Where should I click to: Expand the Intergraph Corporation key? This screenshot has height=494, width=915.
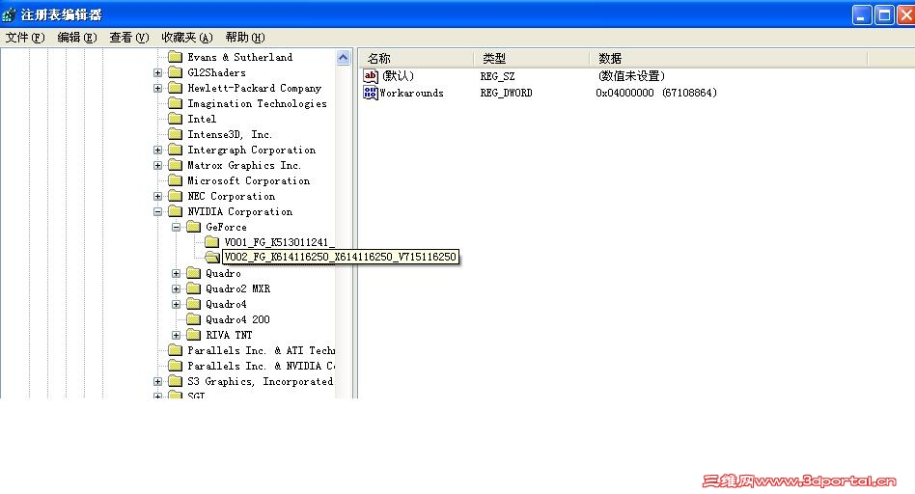click(157, 150)
